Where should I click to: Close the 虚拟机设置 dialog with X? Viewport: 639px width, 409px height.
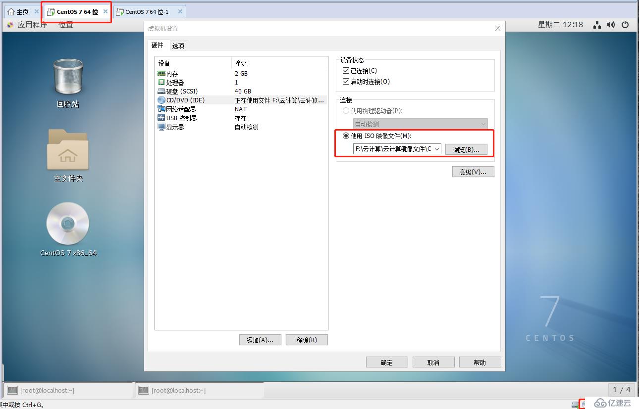pos(498,28)
